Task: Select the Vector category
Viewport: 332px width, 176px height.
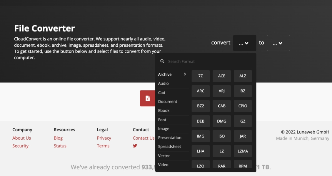Action: pyautogui.click(x=173, y=156)
